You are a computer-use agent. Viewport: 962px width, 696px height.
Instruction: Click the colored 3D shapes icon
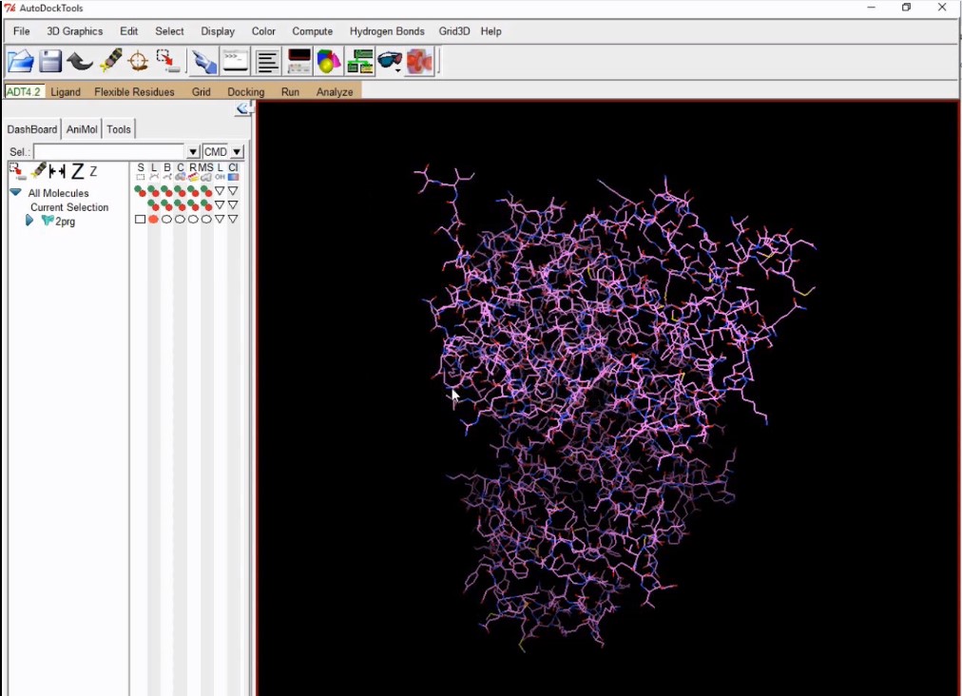click(328, 62)
